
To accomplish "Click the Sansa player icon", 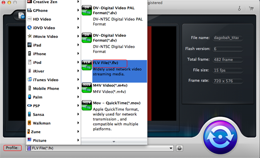I will (29, 114).
